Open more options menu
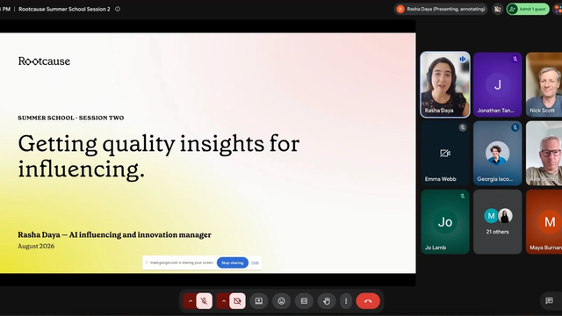Image resolution: width=562 pixels, height=316 pixels. click(x=346, y=301)
